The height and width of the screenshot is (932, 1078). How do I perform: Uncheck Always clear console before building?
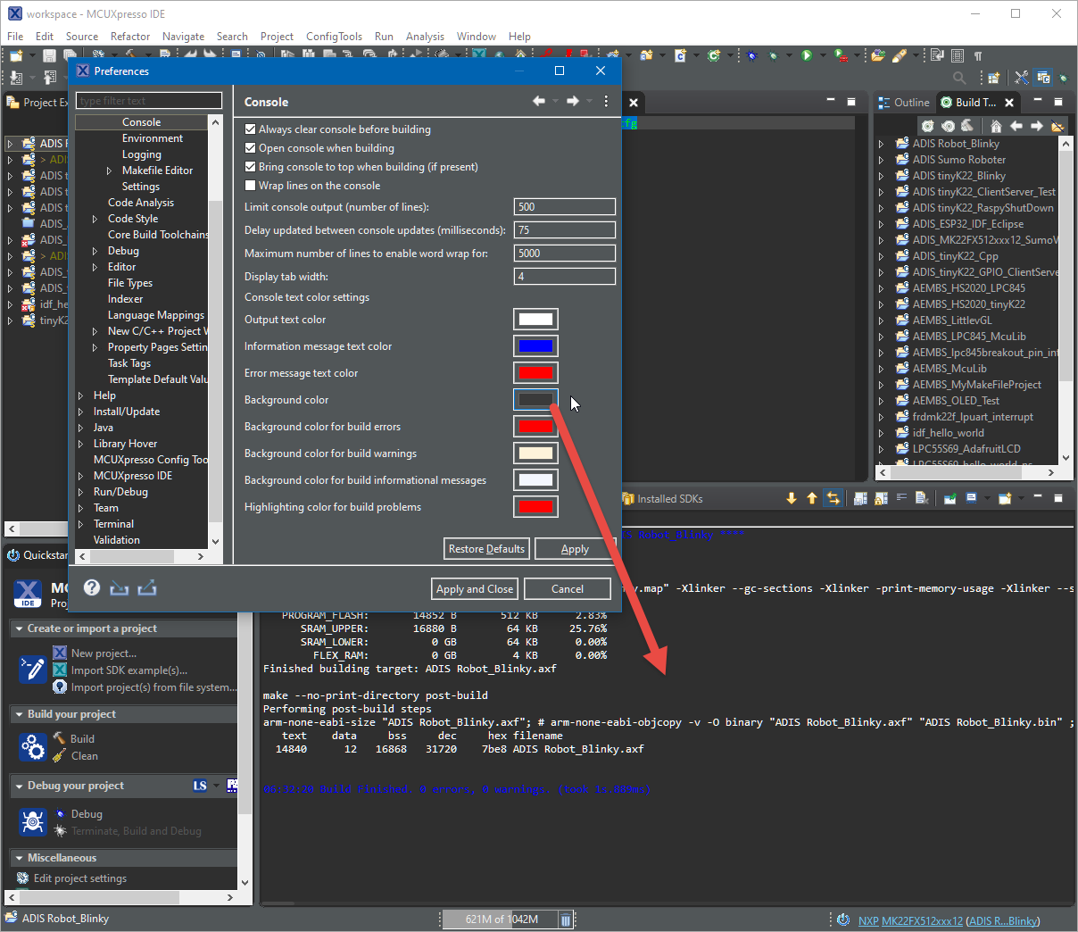[x=251, y=129]
